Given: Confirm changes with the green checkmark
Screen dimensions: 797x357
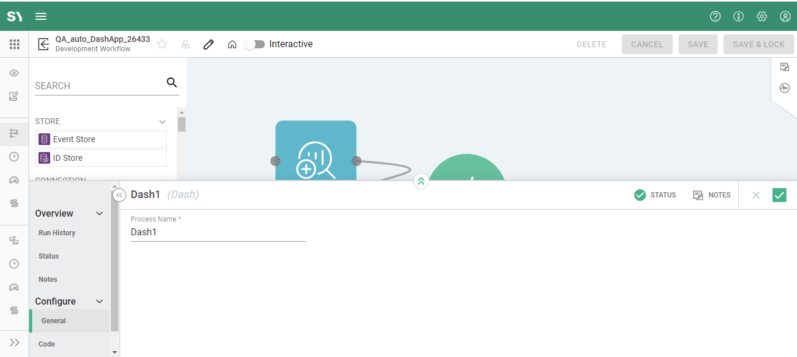Looking at the screenshot, I should (779, 195).
